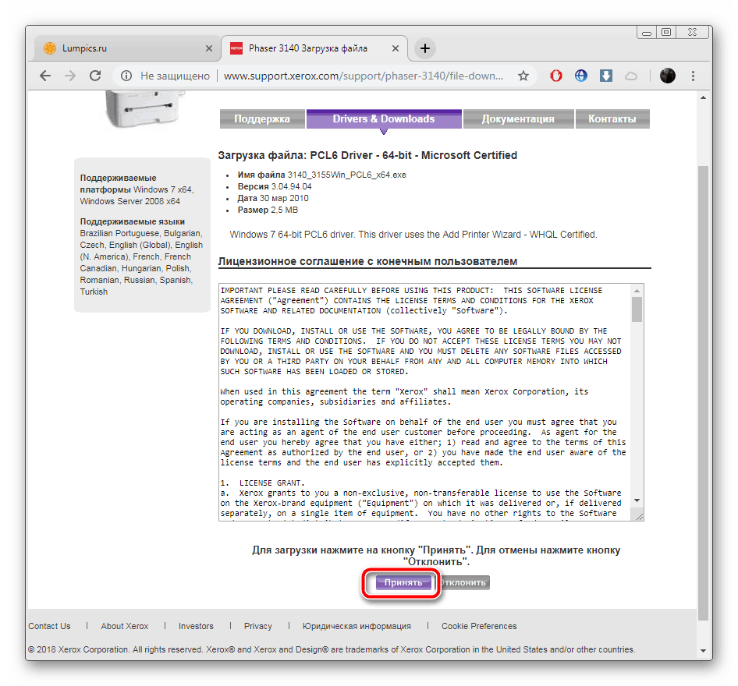Viewport: 738px width, 686px height.
Task: Open the Поддержка navigation tab
Action: [261, 119]
